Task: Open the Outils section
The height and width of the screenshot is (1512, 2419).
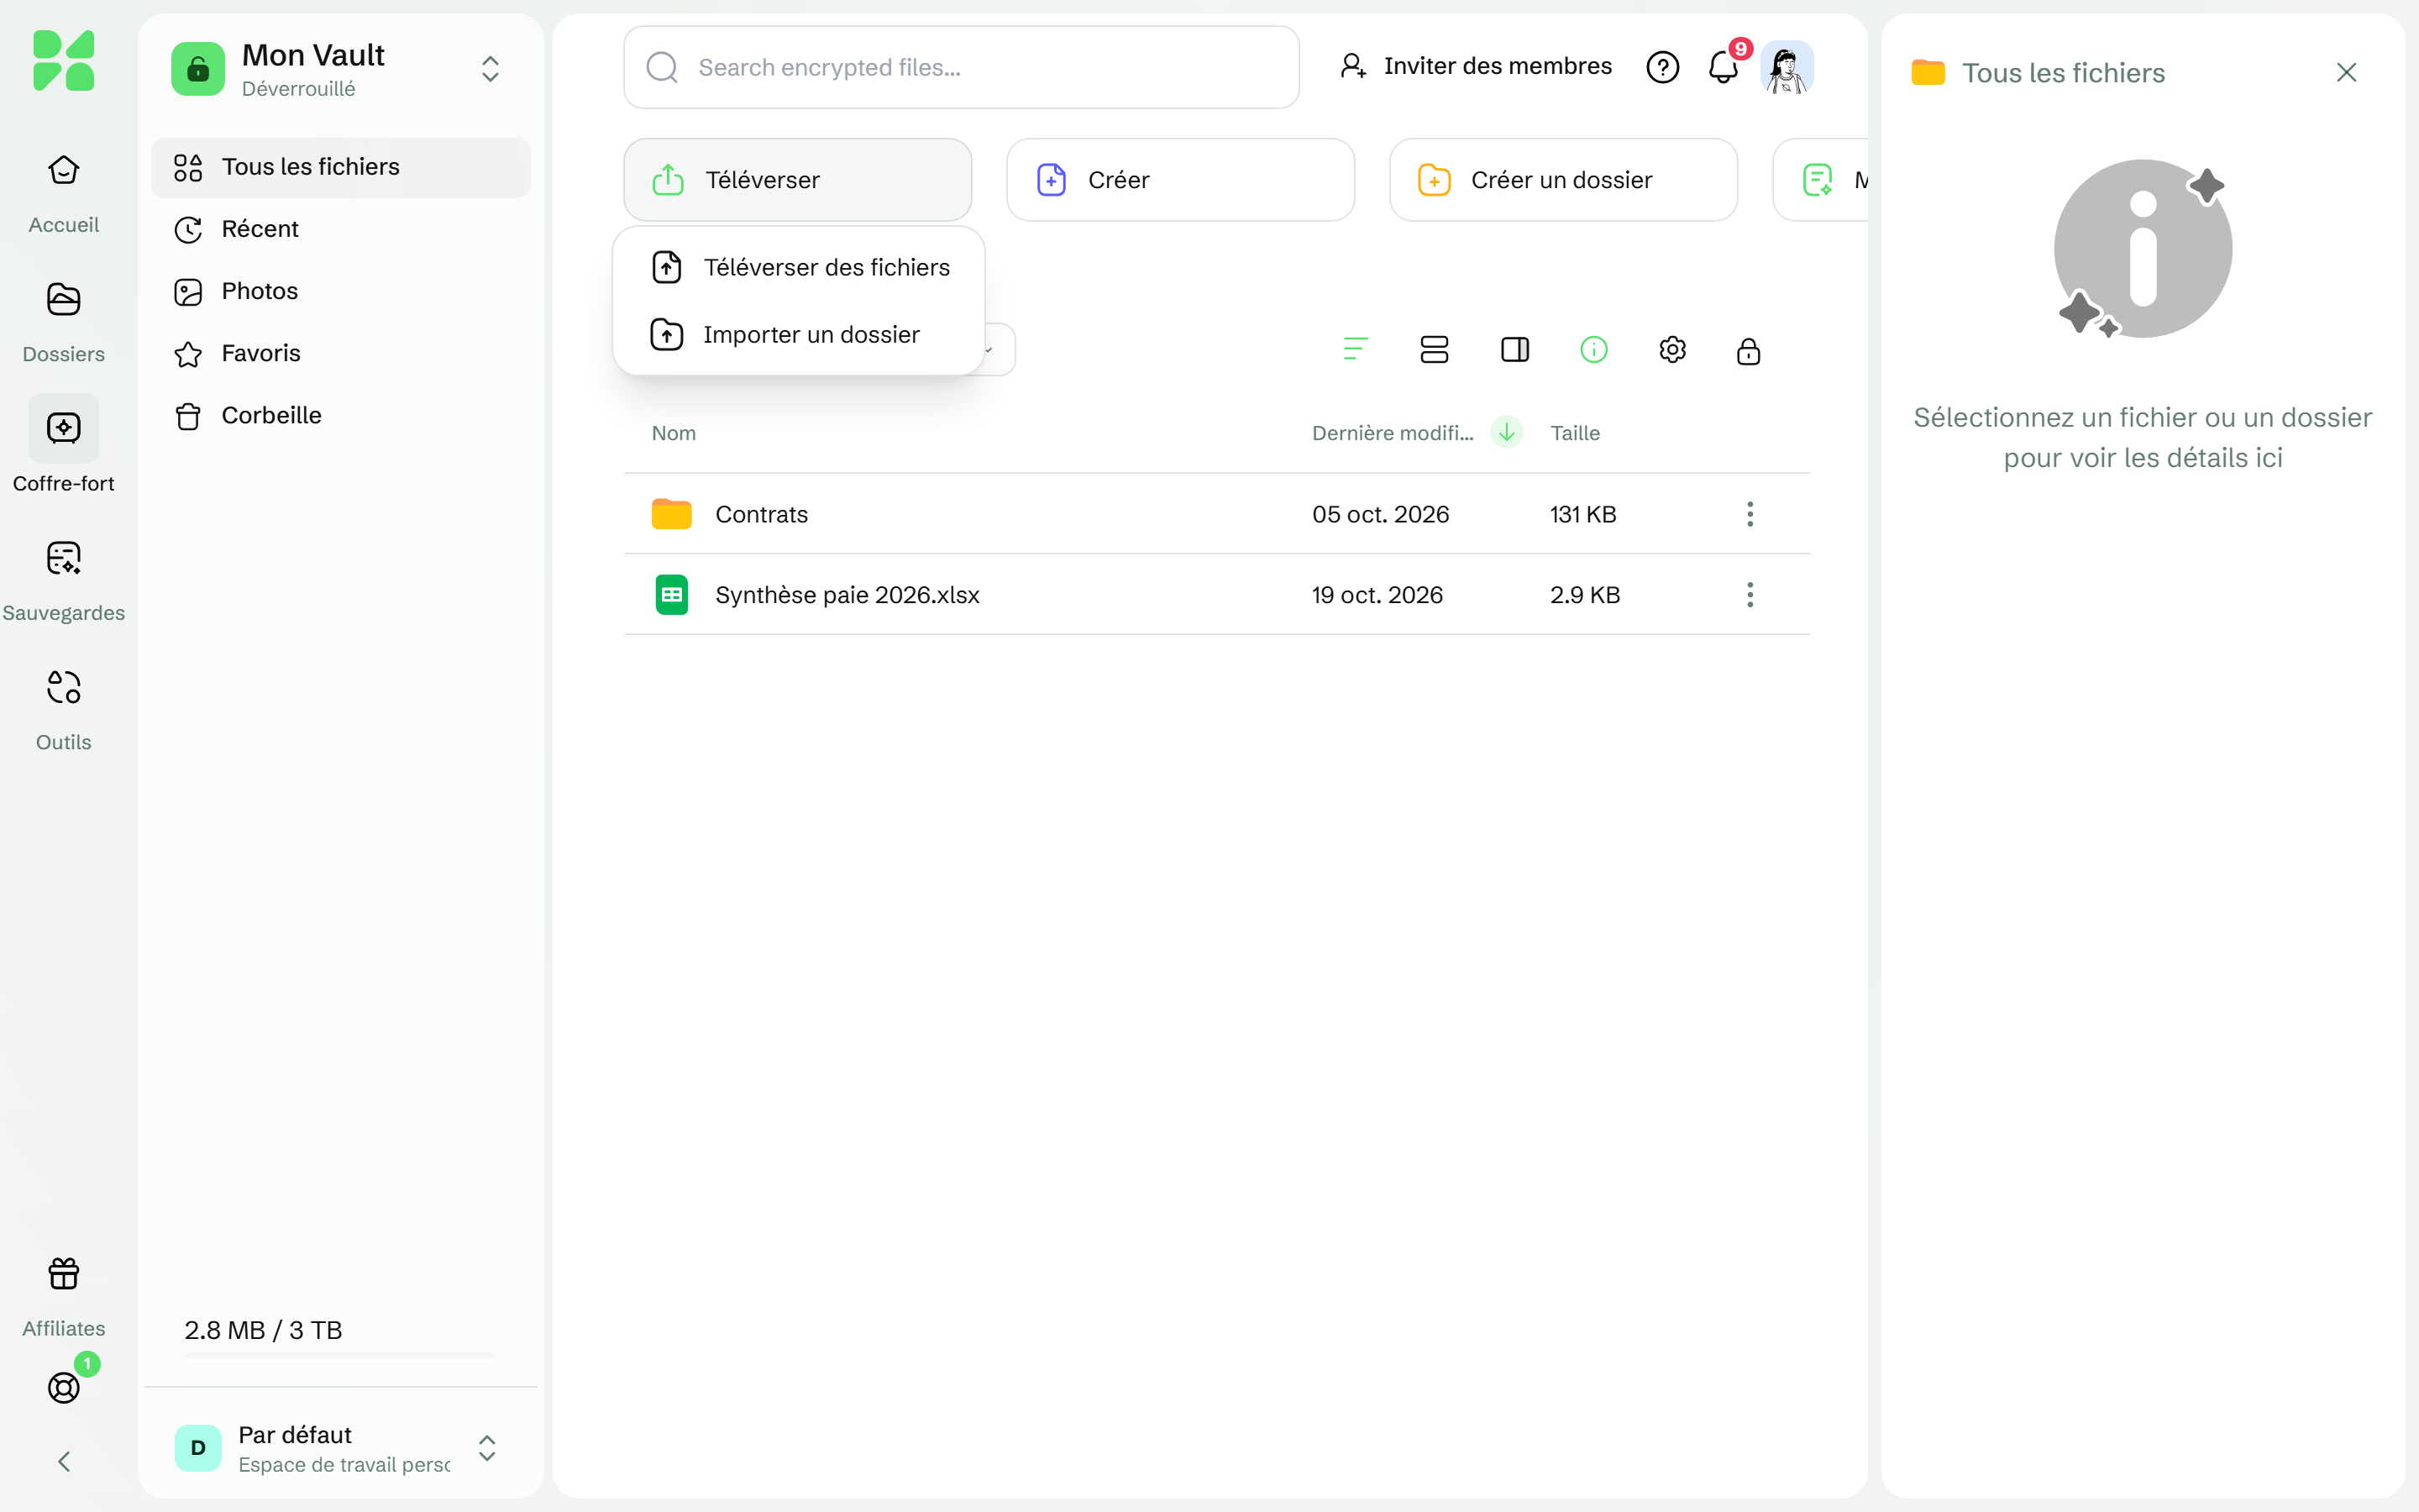Action: (63, 711)
